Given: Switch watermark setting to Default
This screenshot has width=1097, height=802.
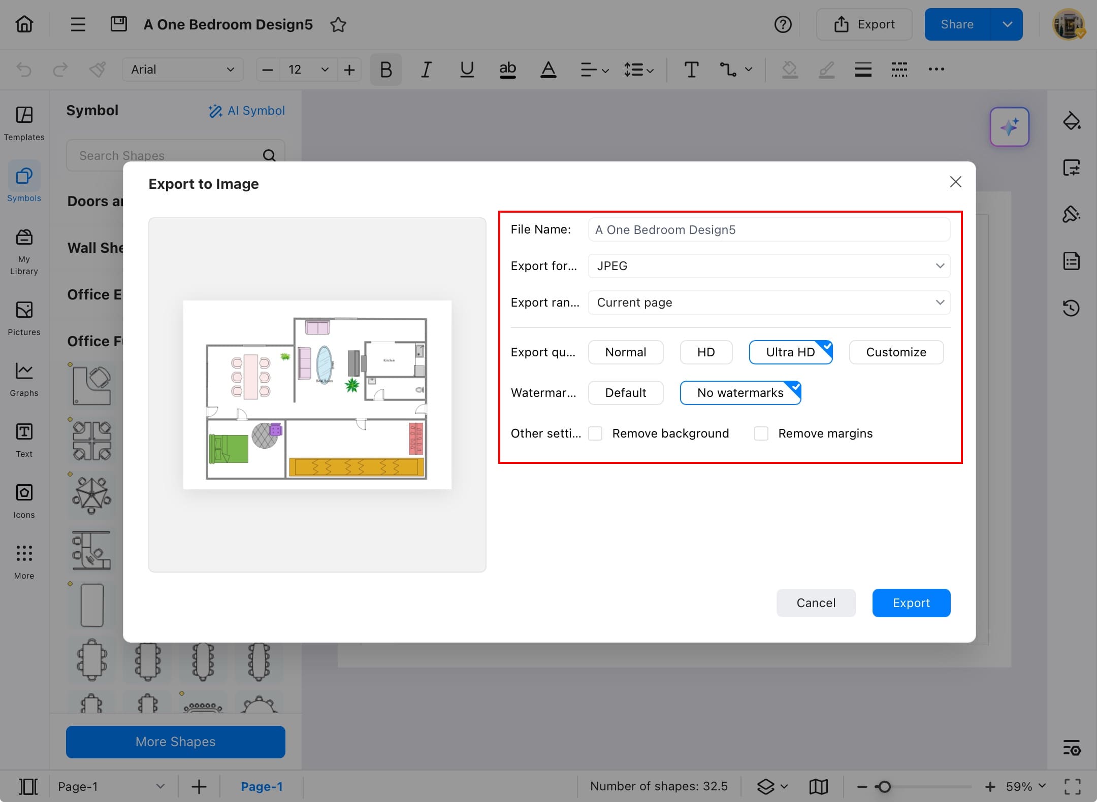Looking at the screenshot, I should click(625, 392).
